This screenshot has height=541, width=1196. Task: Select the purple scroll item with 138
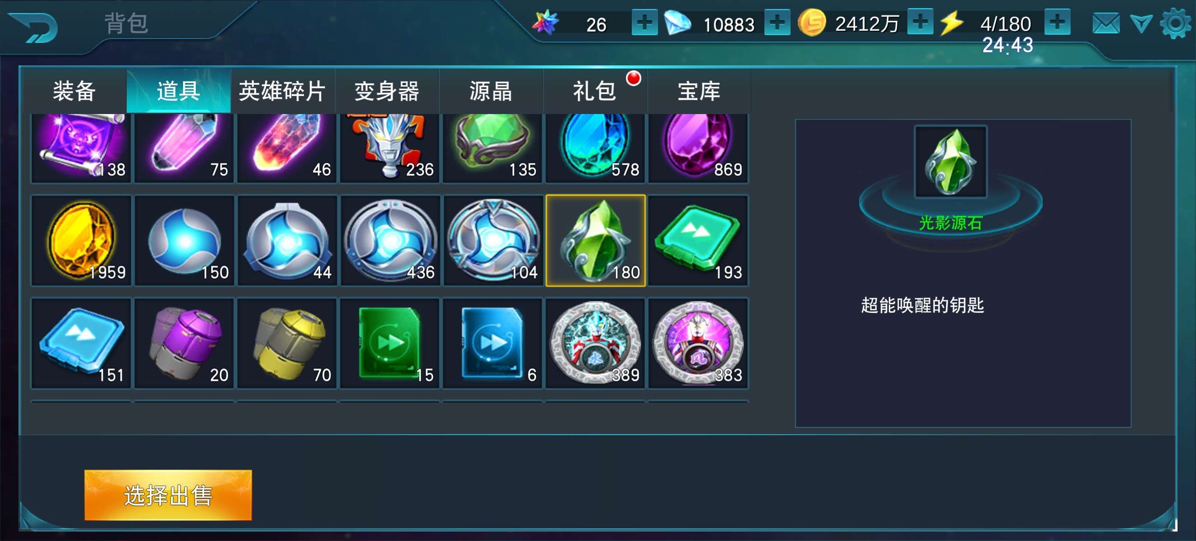pos(81,147)
